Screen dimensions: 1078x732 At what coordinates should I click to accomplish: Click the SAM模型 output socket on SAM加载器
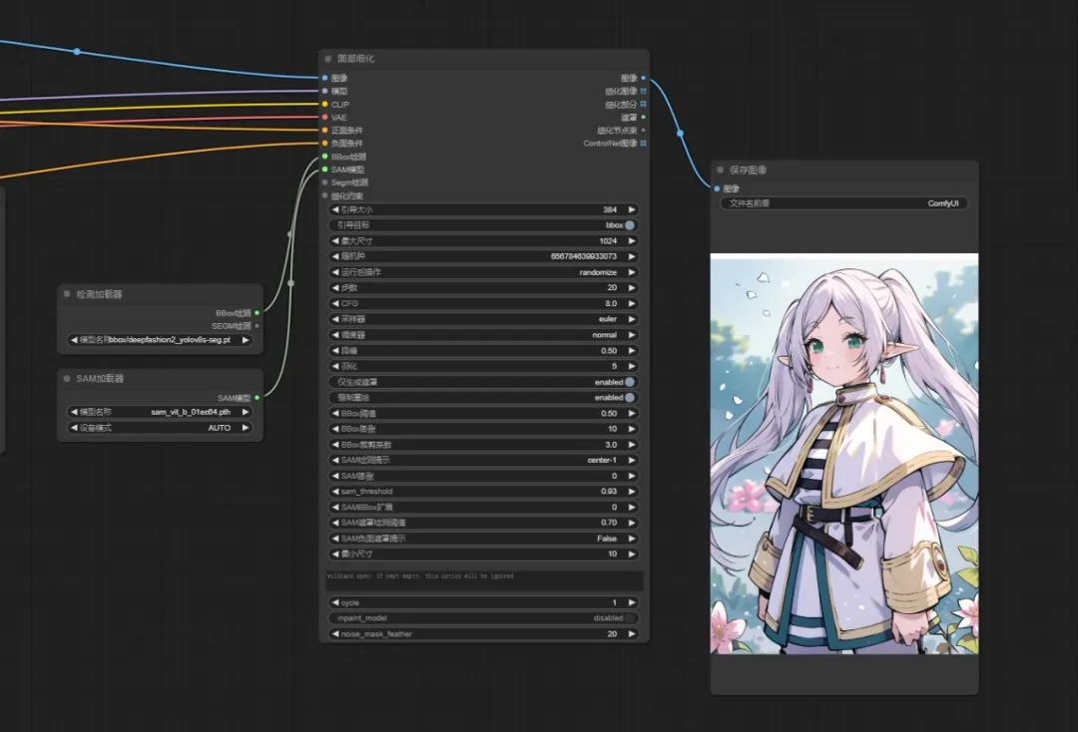point(257,398)
